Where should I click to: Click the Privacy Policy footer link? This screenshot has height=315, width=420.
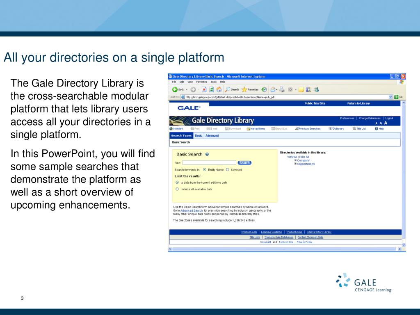click(305, 242)
